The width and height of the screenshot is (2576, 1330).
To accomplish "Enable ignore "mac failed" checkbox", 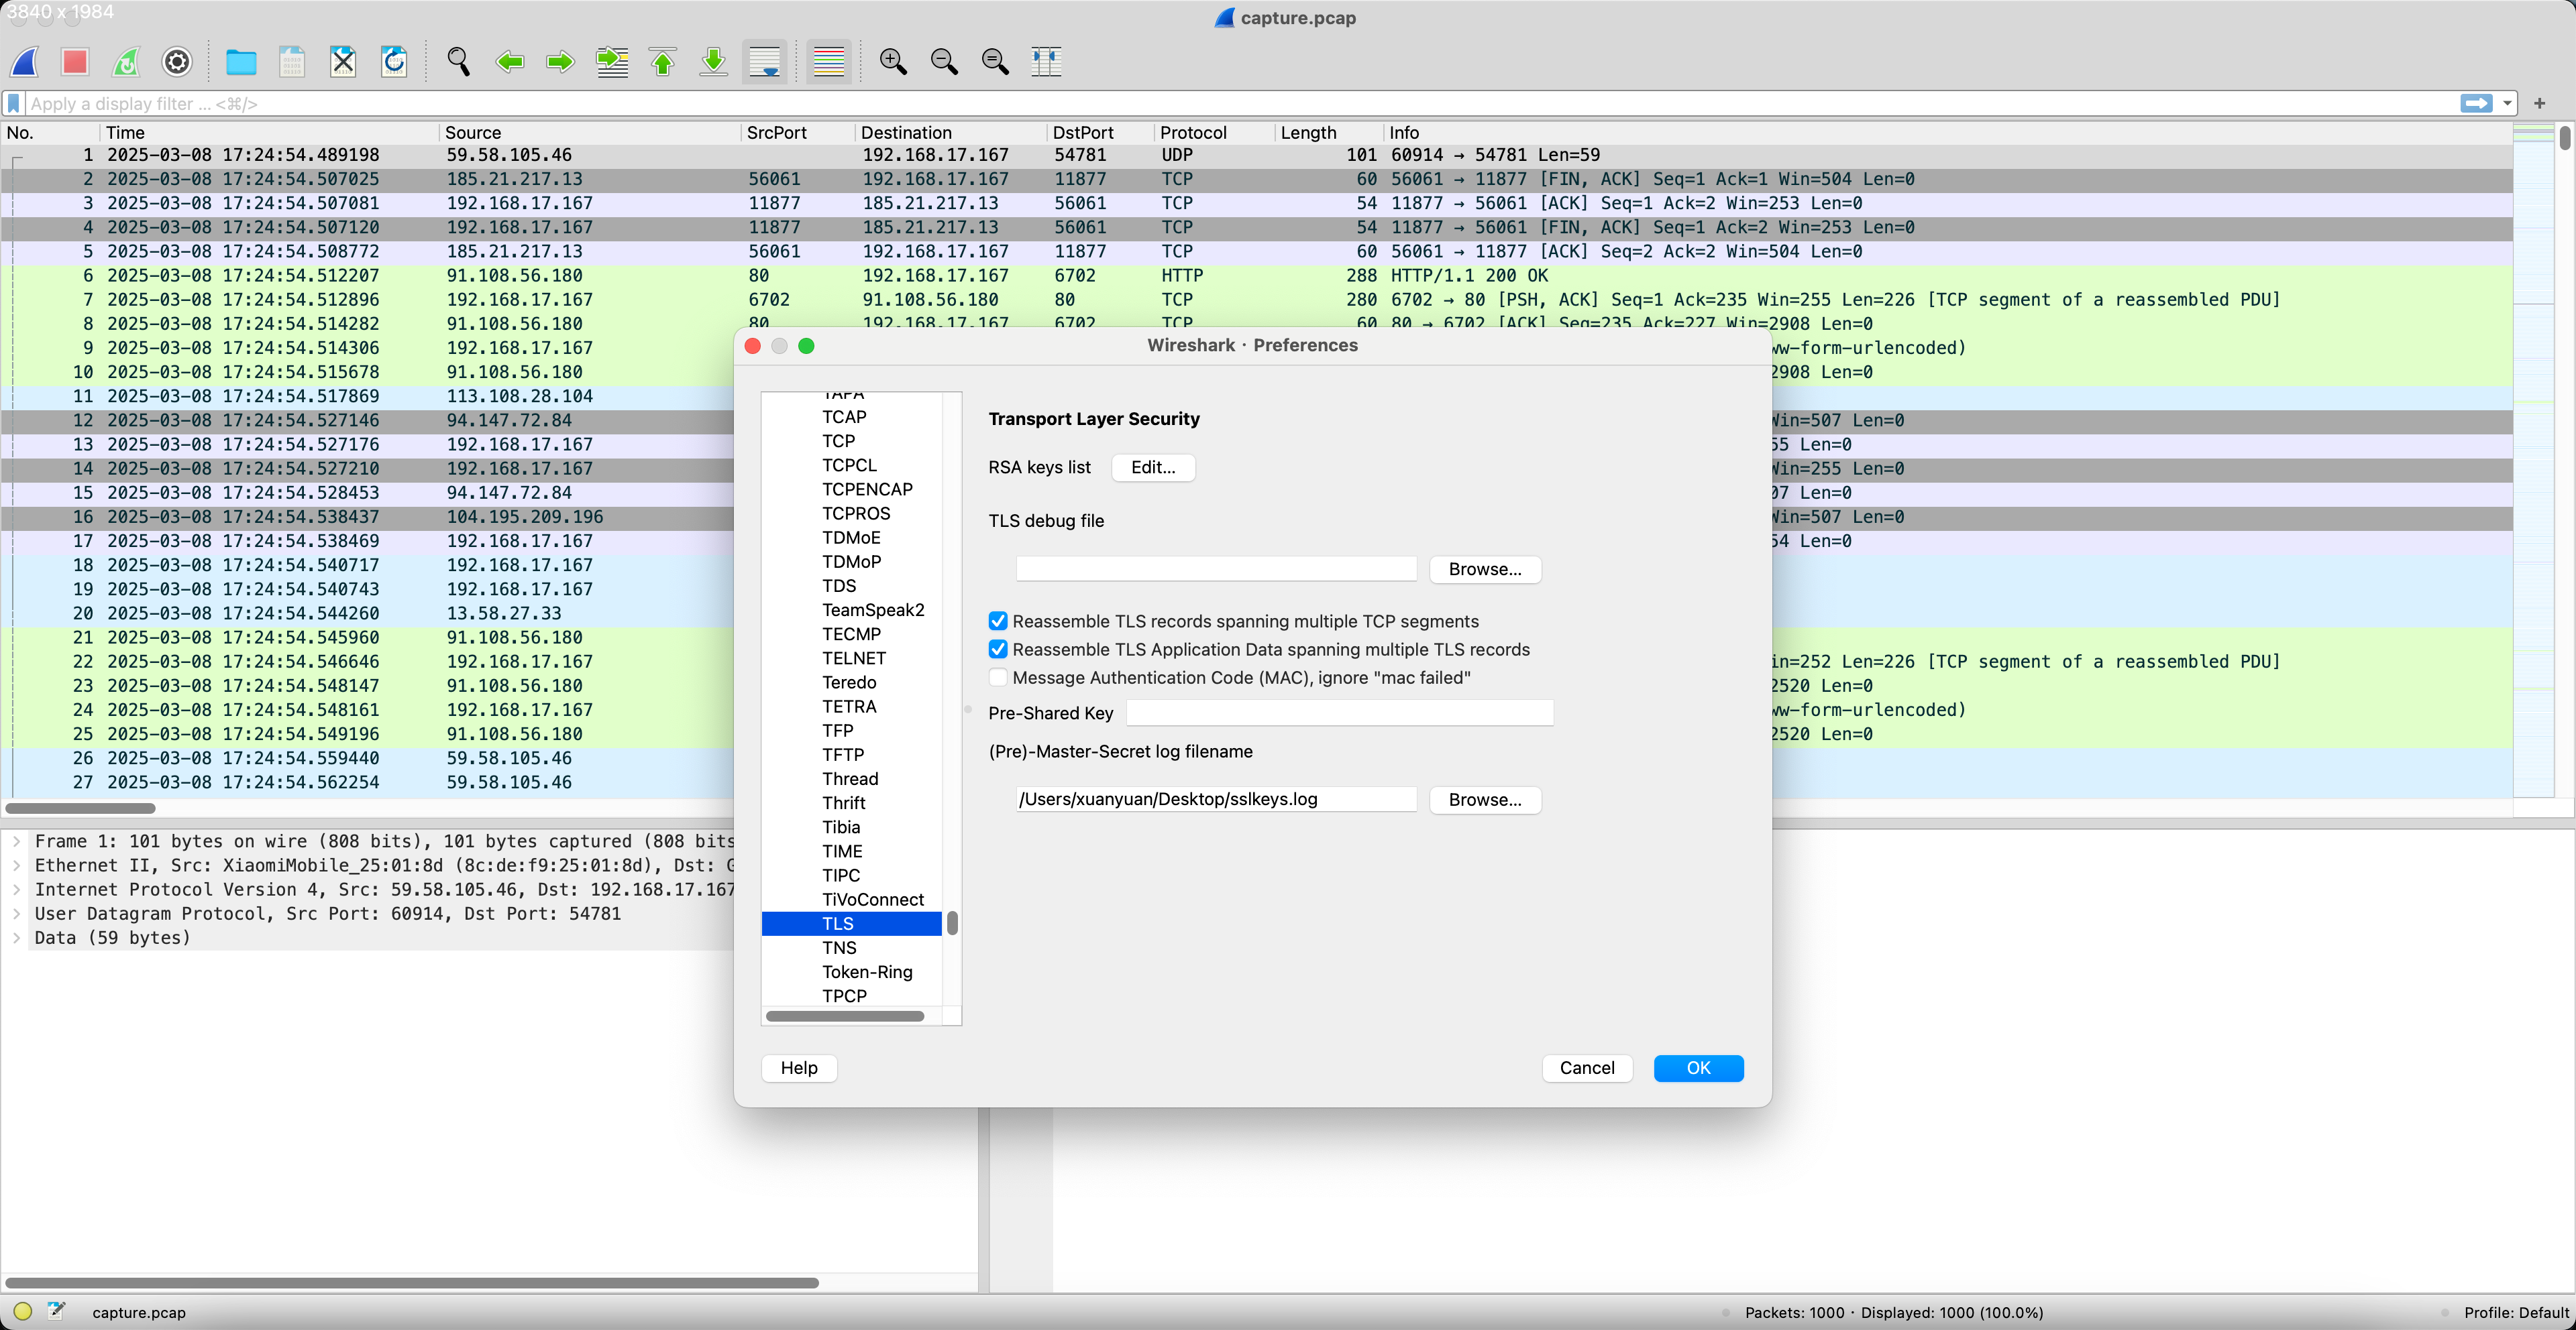I will pyautogui.click(x=997, y=678).
